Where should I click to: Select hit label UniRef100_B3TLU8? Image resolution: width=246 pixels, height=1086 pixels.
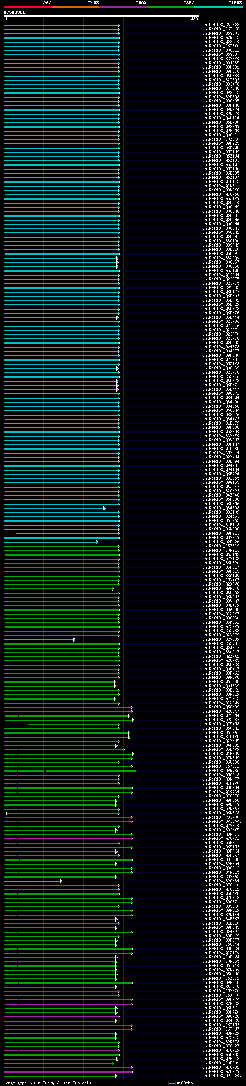pos(221,859)
